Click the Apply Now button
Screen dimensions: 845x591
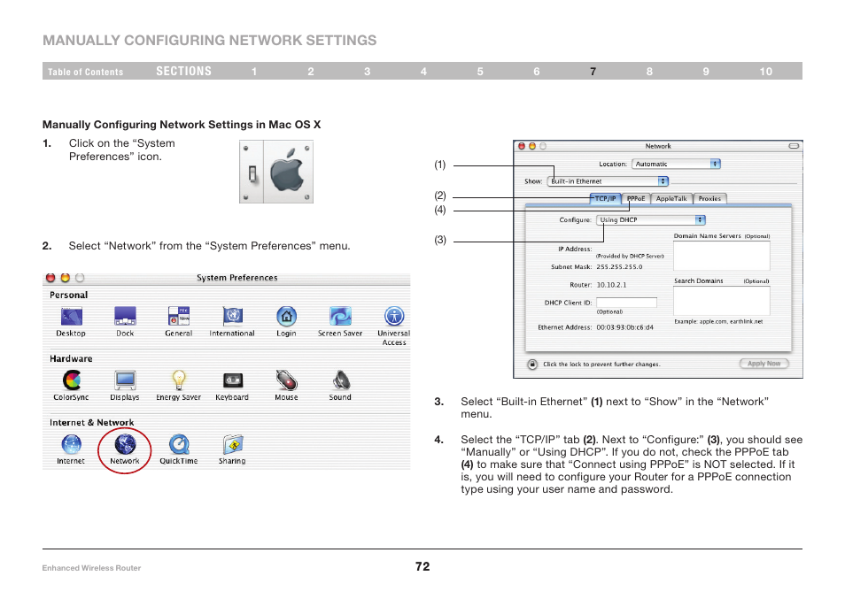[x=764, y=364]
